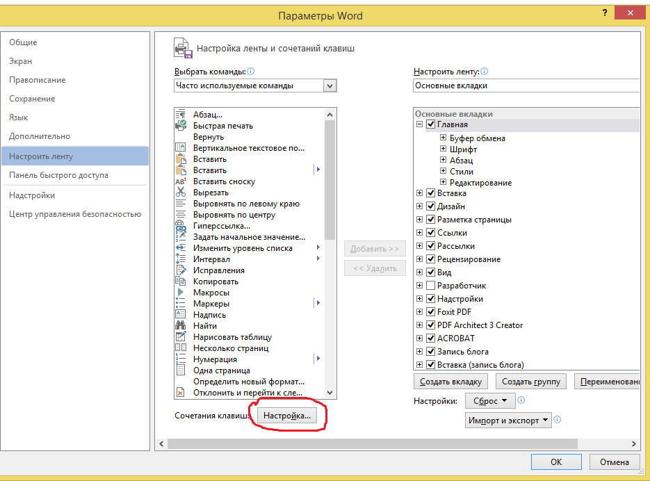Click the Макросы play icon
This screenshot has height=481, width=650.
pyautogui.click(x=181, y=293)
